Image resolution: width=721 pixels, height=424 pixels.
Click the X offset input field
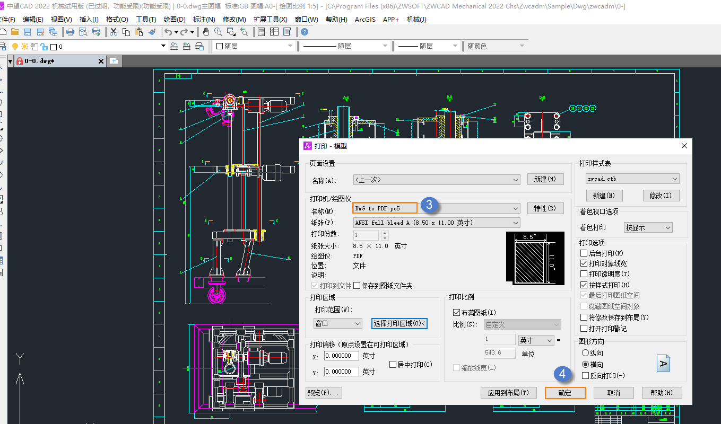click(x=342, y=356)
